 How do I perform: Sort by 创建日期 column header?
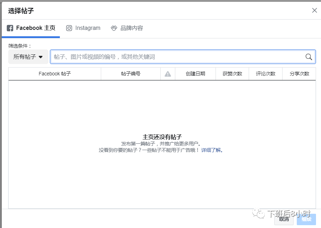coord(195,74)
